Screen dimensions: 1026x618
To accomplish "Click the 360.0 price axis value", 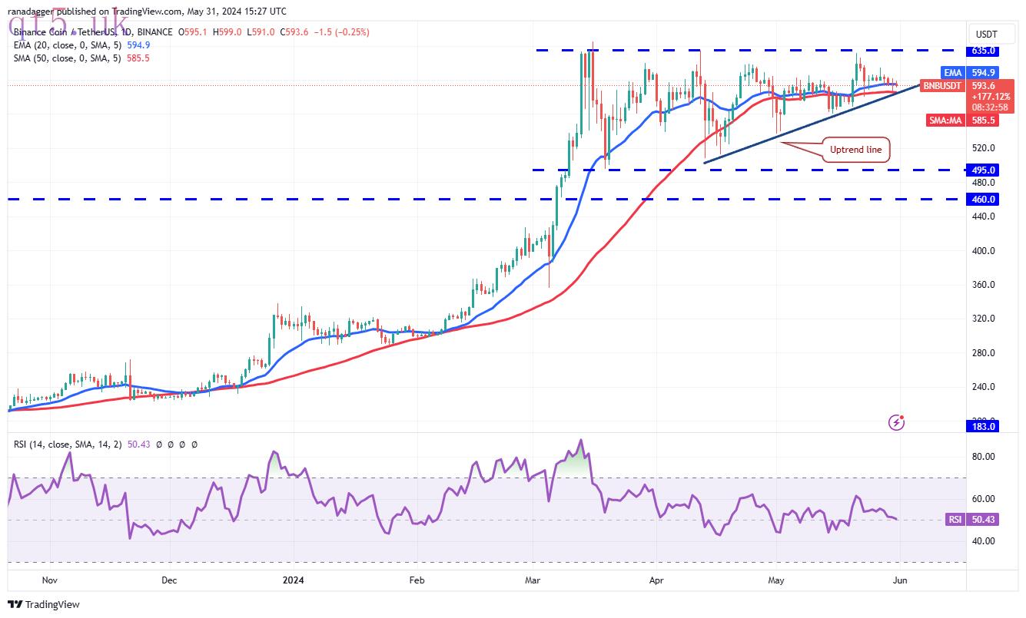I will [985, 285].
